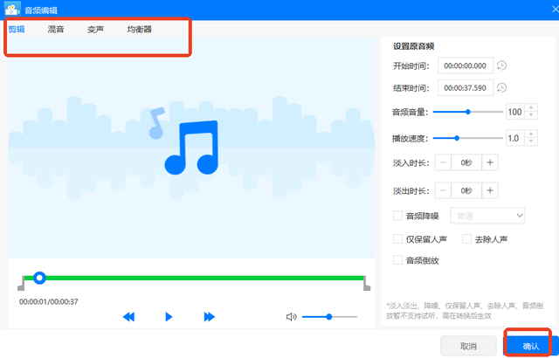Open the 普通 noise reduction dropdown
This screenshot has width=559, height=358.
click(487, 216)
